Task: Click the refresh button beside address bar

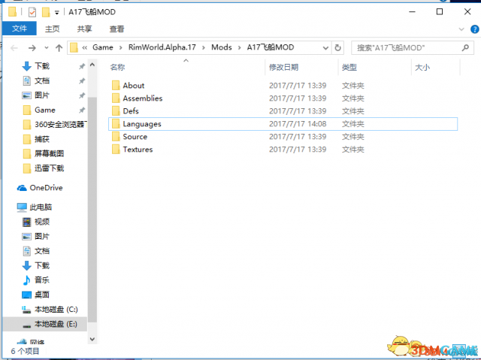Action: click(337, 48)
